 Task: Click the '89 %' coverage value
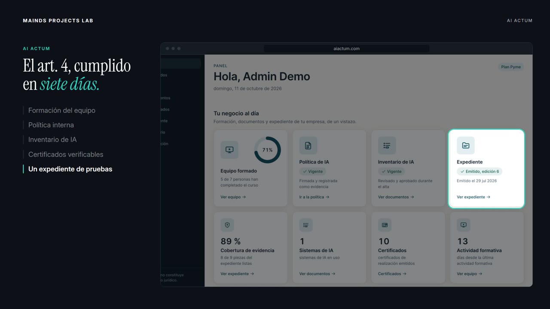[x=231, y=241]
